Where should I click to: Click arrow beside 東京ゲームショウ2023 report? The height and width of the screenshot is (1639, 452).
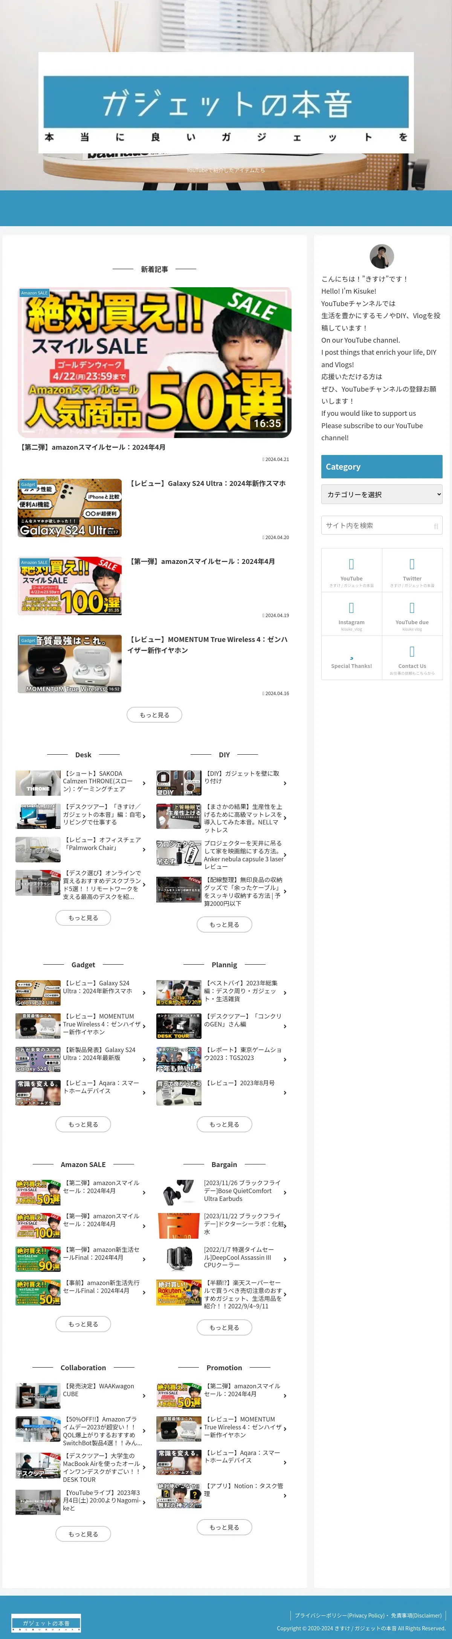pyautogui.click(x=285, y=1059)
